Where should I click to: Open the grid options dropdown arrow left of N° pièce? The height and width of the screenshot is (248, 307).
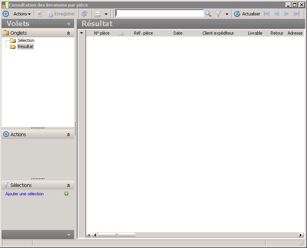coord(82,33)
